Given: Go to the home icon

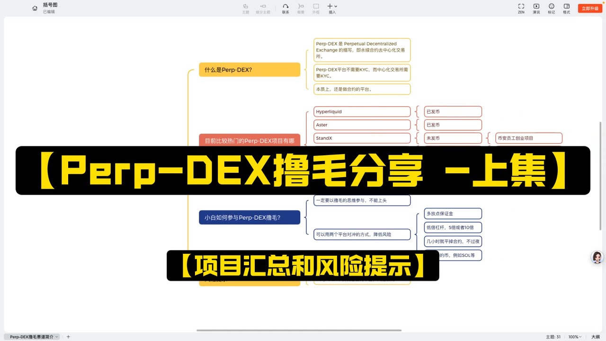Looking at the screenshot, I should 35,8.
